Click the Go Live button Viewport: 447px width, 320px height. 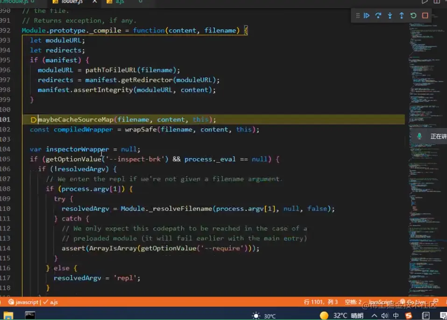pyautogui.click(x=413, y=302)
